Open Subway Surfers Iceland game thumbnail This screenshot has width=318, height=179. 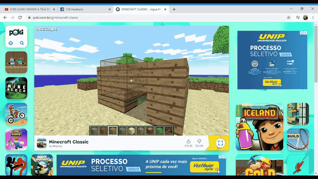[x=259, y=127]
